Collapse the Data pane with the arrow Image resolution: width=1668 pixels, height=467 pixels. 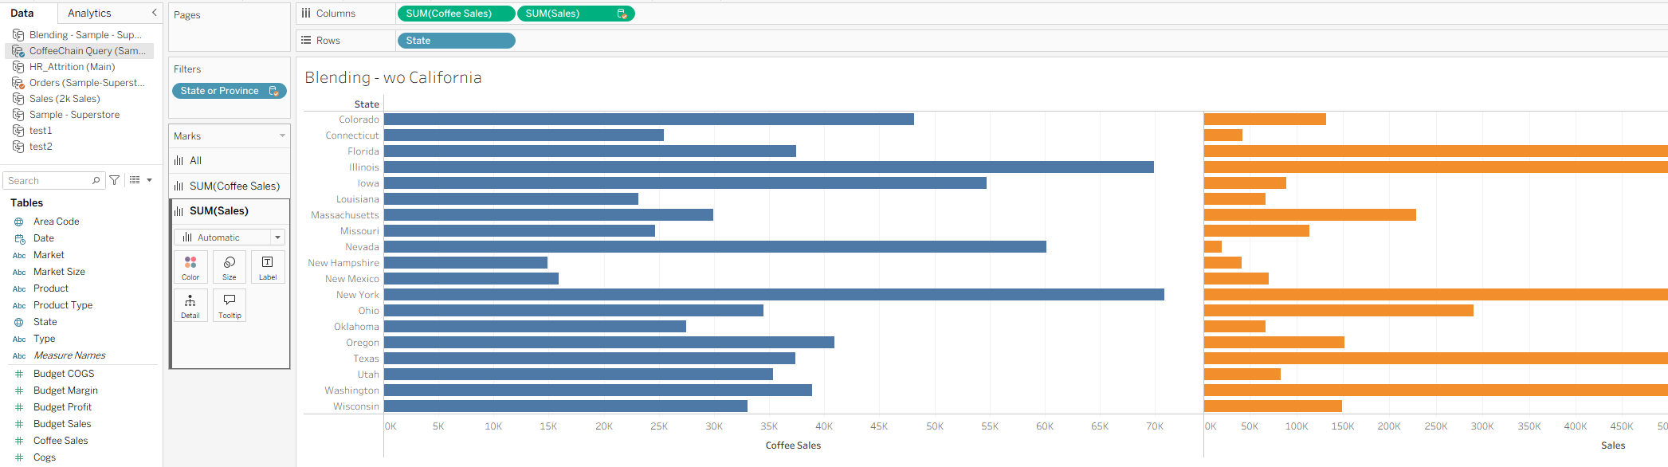pos(154,13)
